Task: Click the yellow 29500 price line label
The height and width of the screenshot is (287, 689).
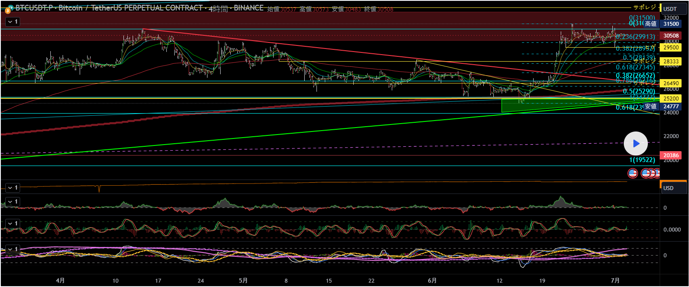Action: 671,48
